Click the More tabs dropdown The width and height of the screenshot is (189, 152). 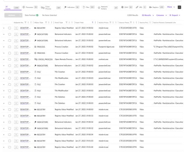tap(171, 7)
